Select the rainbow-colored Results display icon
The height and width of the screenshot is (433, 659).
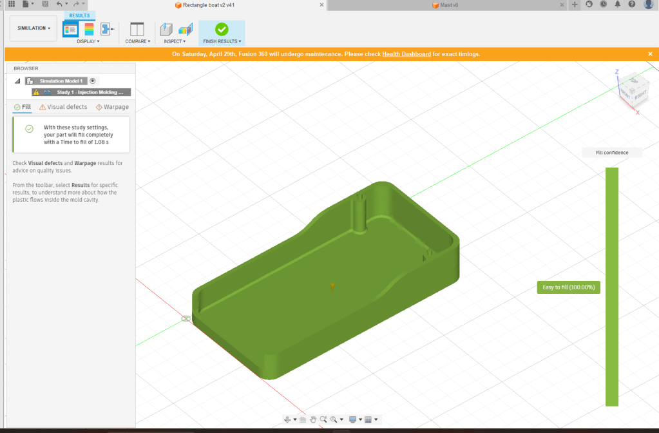click(x=89, y=29)
